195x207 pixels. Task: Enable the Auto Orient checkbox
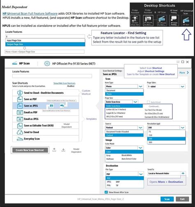pyautogui.click(x=148, y=102)
